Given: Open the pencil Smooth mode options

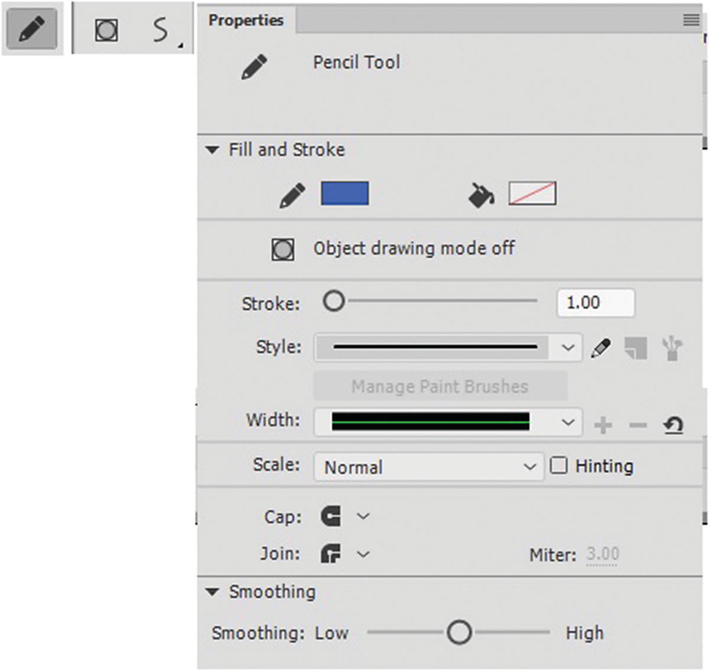Looking at the screenshot, I should [x=162, y=30].
